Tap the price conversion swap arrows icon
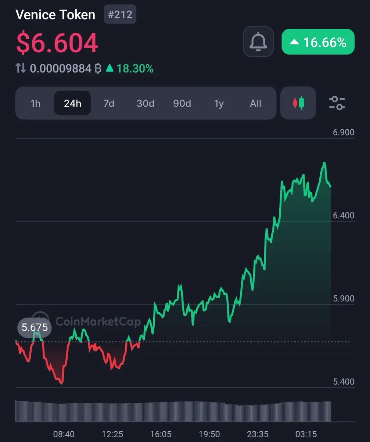 pos(21,68)
